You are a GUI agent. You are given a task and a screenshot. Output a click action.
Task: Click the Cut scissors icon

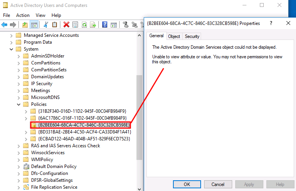[46, 25]
